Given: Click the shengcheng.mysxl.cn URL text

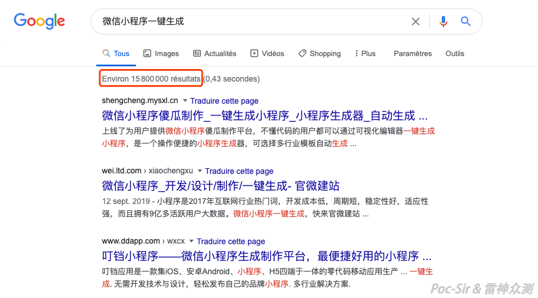Looking at the screenshot, I should tap(140, 101).
